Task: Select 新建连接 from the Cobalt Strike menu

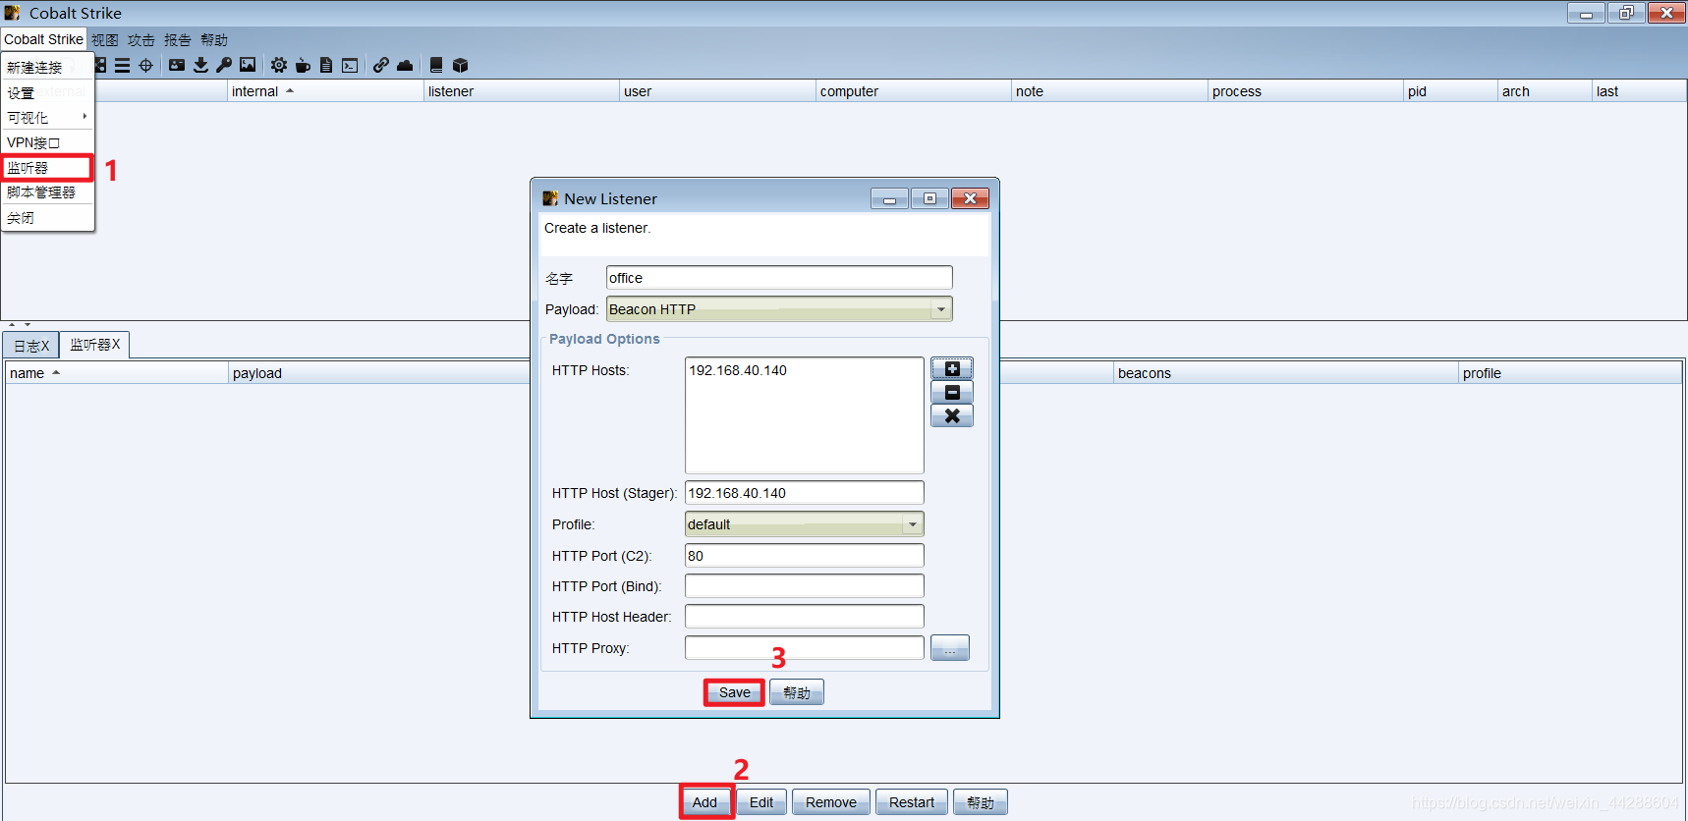Action: 47,68
